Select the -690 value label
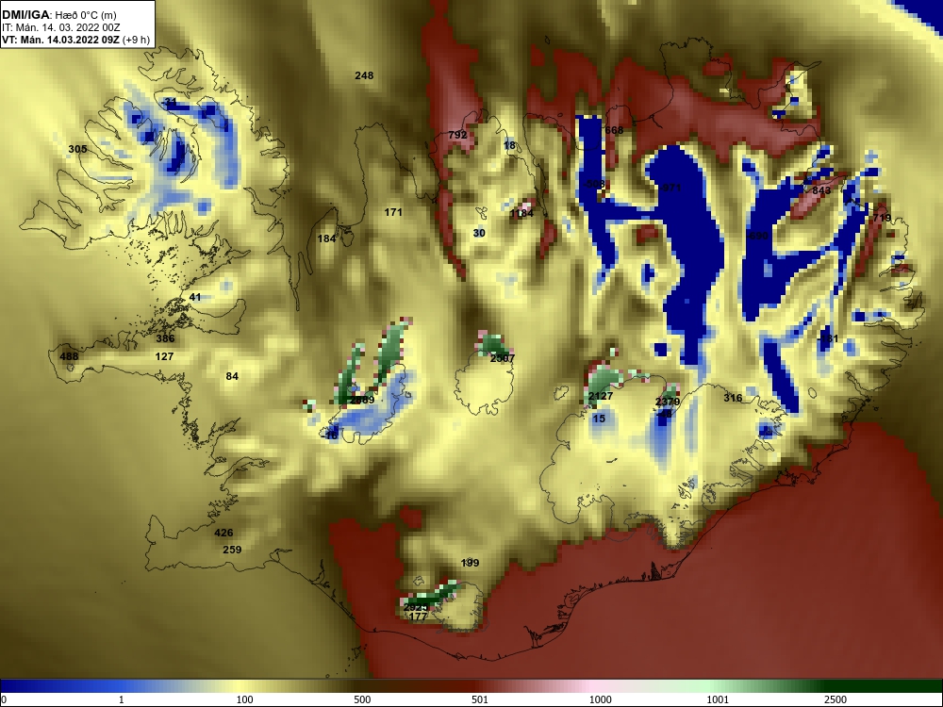Viewport: 943px width, 707px height. click(x=756, y=236)
